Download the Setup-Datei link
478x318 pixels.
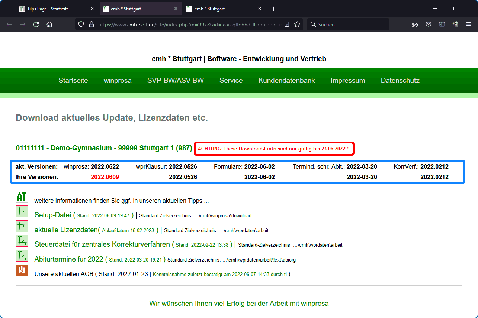coord(53,215)
